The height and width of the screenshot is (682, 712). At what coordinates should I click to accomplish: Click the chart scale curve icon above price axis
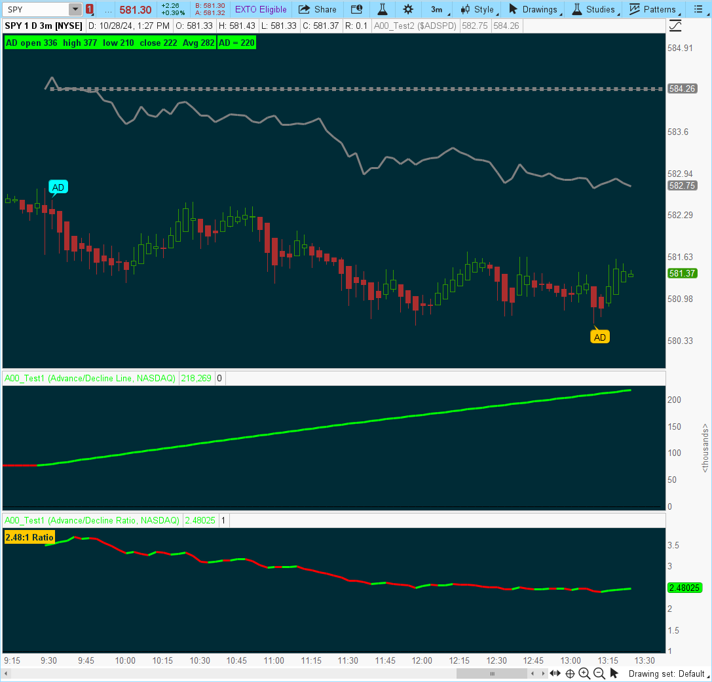pyautogui.click(x=675, y=26)
